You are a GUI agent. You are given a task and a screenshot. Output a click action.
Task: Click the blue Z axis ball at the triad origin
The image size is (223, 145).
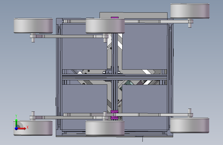(16, 128)
